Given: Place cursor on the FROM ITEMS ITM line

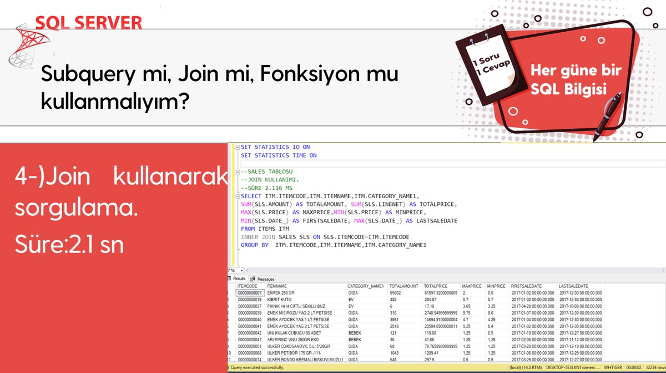Looking at the screenshot, I should [265, 229].
